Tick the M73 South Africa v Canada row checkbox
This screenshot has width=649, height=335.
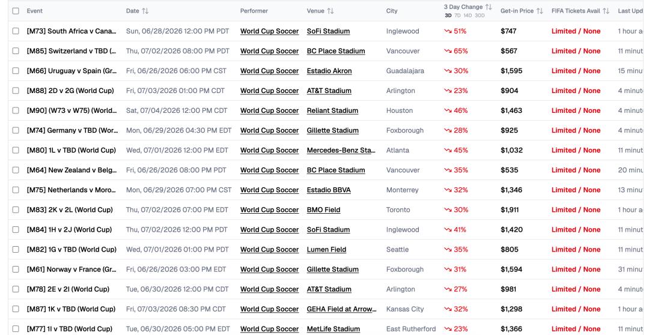coord(16,31)
